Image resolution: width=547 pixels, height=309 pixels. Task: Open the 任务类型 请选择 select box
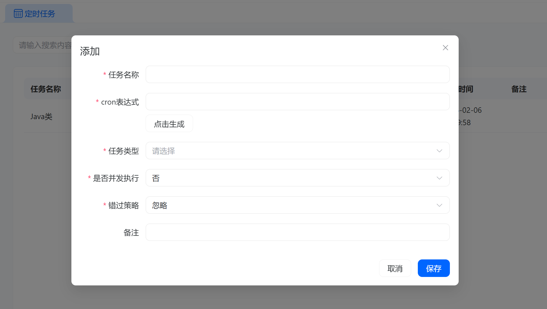click(x=290, y=151)
